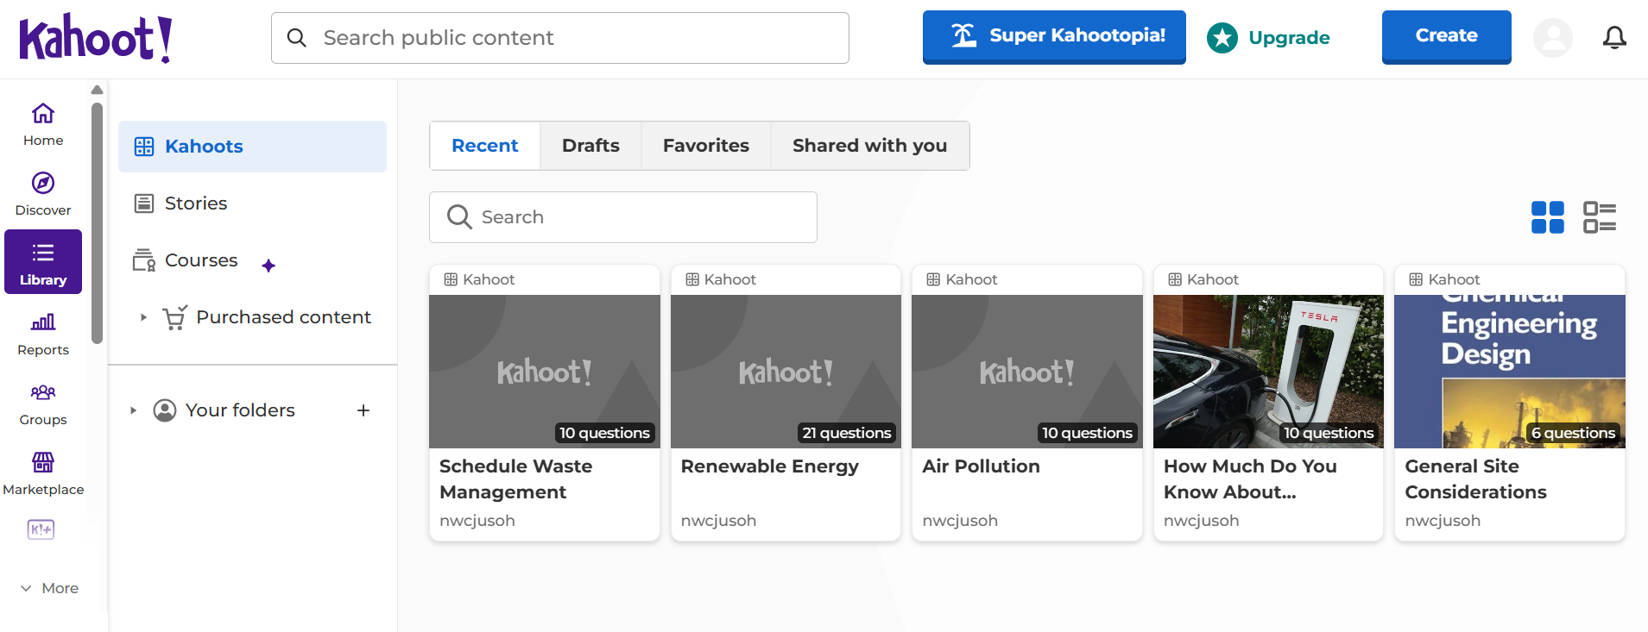This screenshot has width=1648, height=632.
Task: Click the General Site Considerations title
Action: tap(1475, 479)
